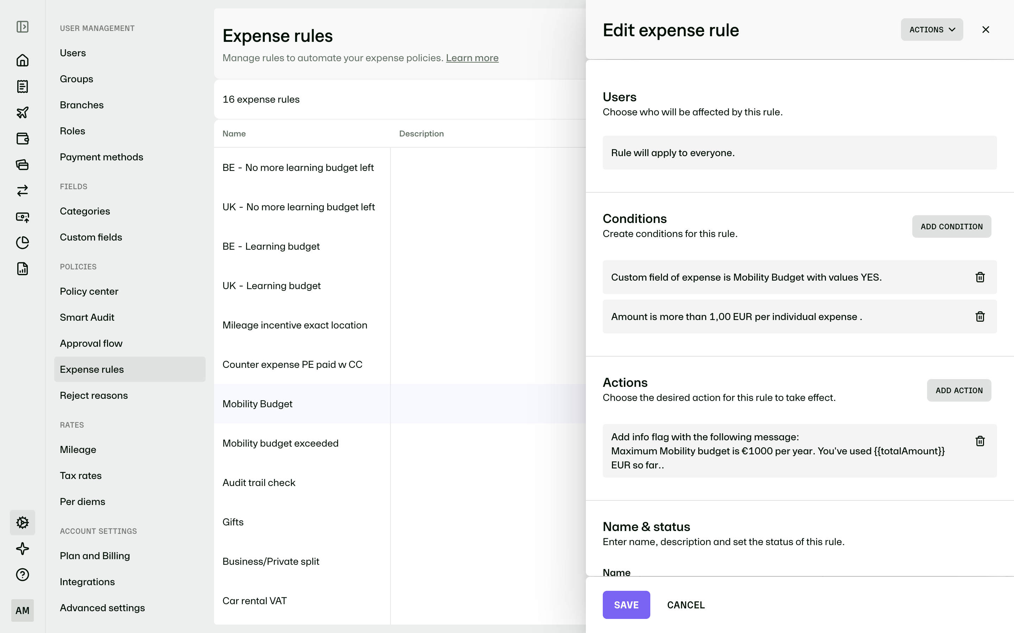Click the Rule will apply to everyone box

(800, 152)
